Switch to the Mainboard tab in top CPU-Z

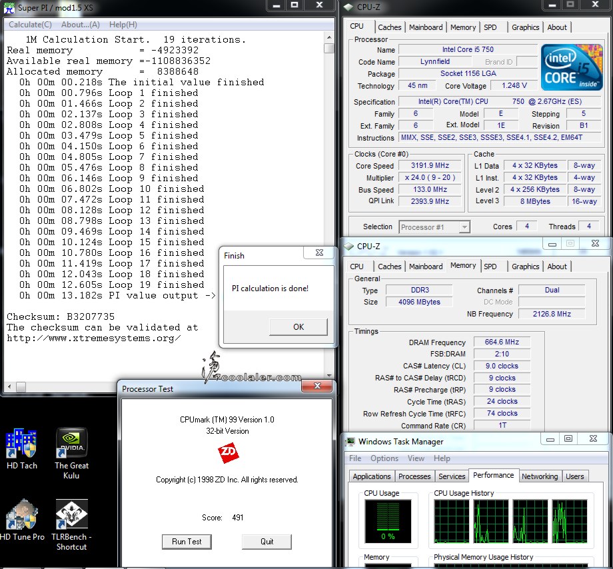[426, 27]
